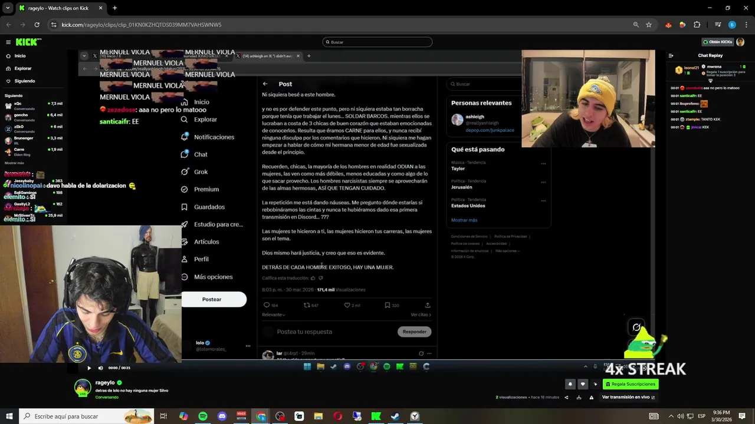Viewport: 755px width, 424px height.
Task: View site information icon in address bar
Action: coord(54,25)
